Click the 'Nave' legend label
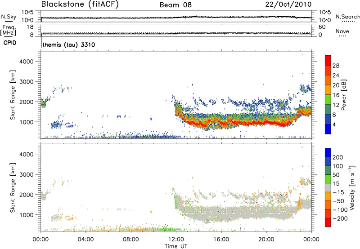360x249 pixels. tap(342, 31)
